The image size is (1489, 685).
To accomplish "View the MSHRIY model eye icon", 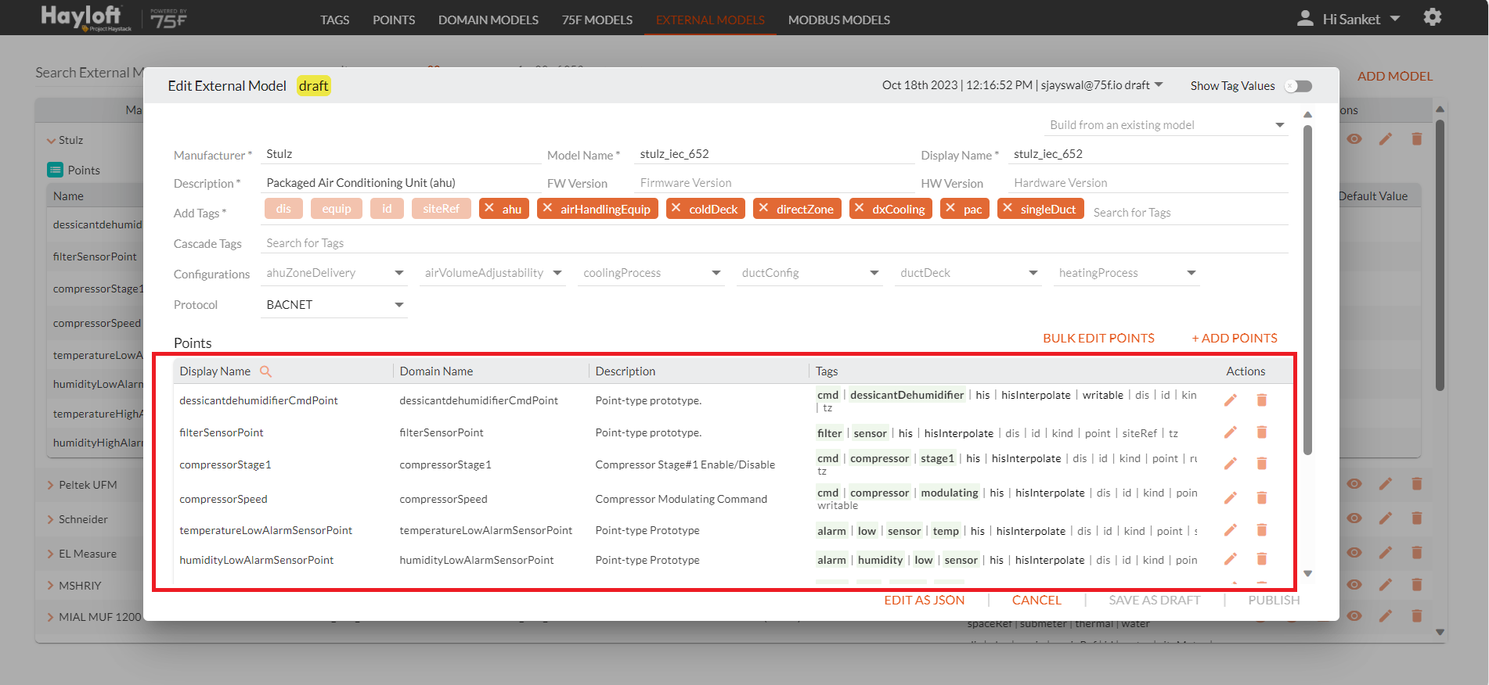I will pos(1354,585).
